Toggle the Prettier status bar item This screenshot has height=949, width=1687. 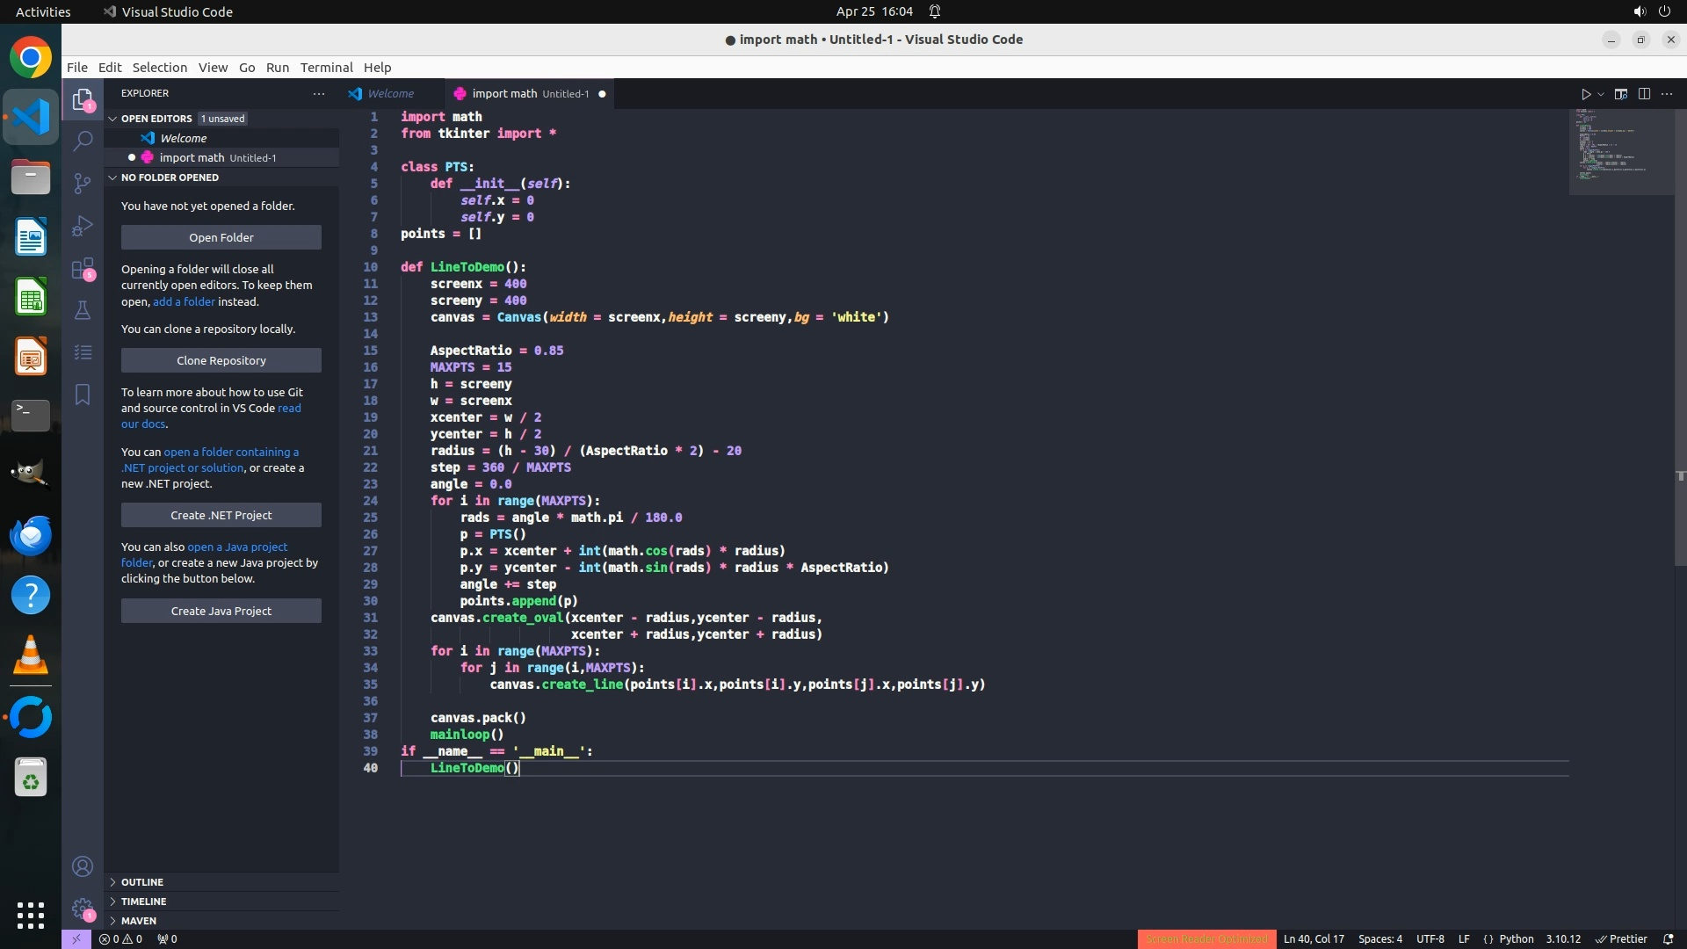(x=1622, y=938)
